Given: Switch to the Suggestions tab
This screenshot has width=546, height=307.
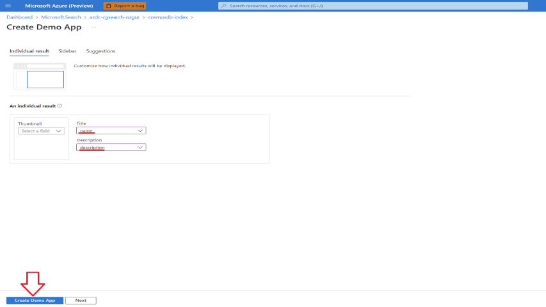Looking at the screenshot, I should tap(100, 51).
